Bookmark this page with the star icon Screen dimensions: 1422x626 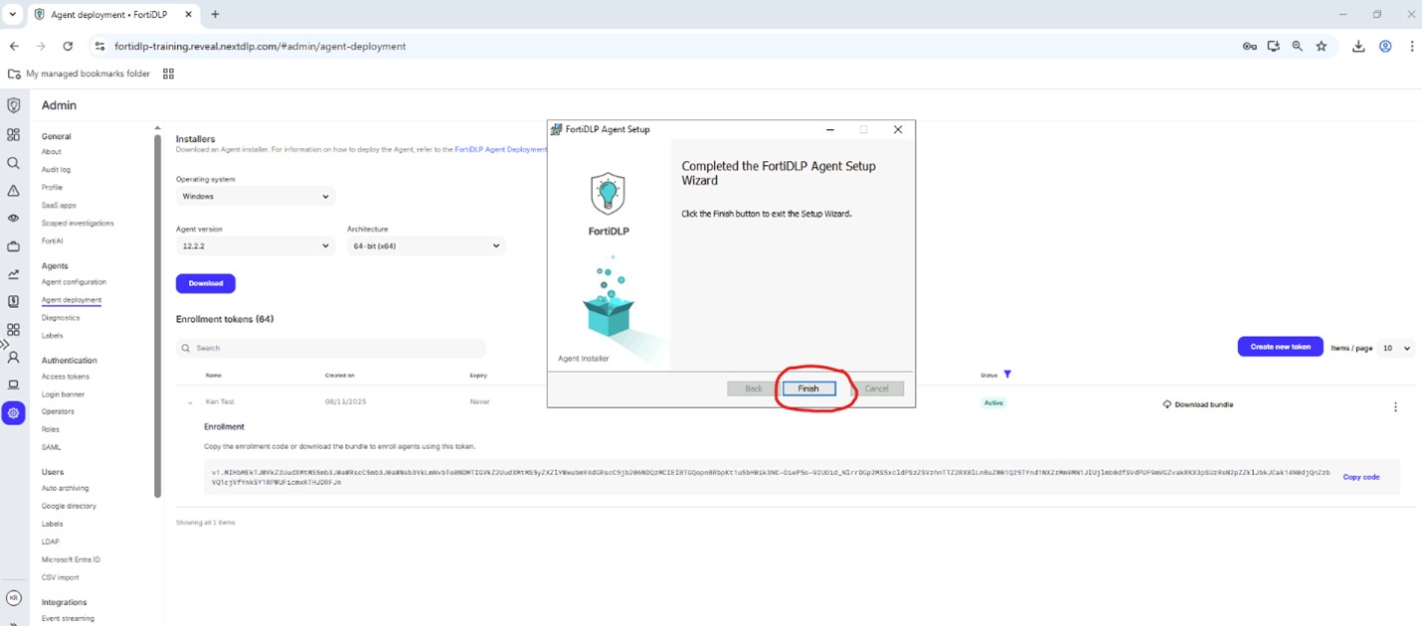click(1322, 46)
